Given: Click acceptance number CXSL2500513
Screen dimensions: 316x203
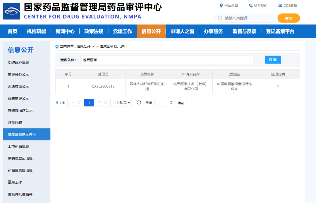Looking at the screenshot, I should point(103,86).
